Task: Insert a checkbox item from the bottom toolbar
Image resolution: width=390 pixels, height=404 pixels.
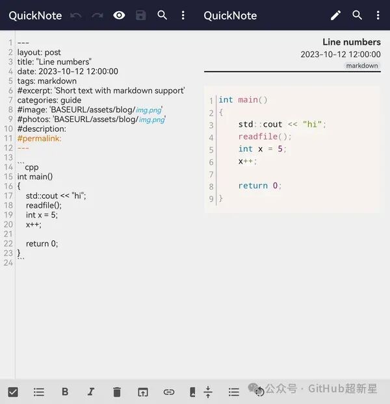Action: (x=13, y=392)
